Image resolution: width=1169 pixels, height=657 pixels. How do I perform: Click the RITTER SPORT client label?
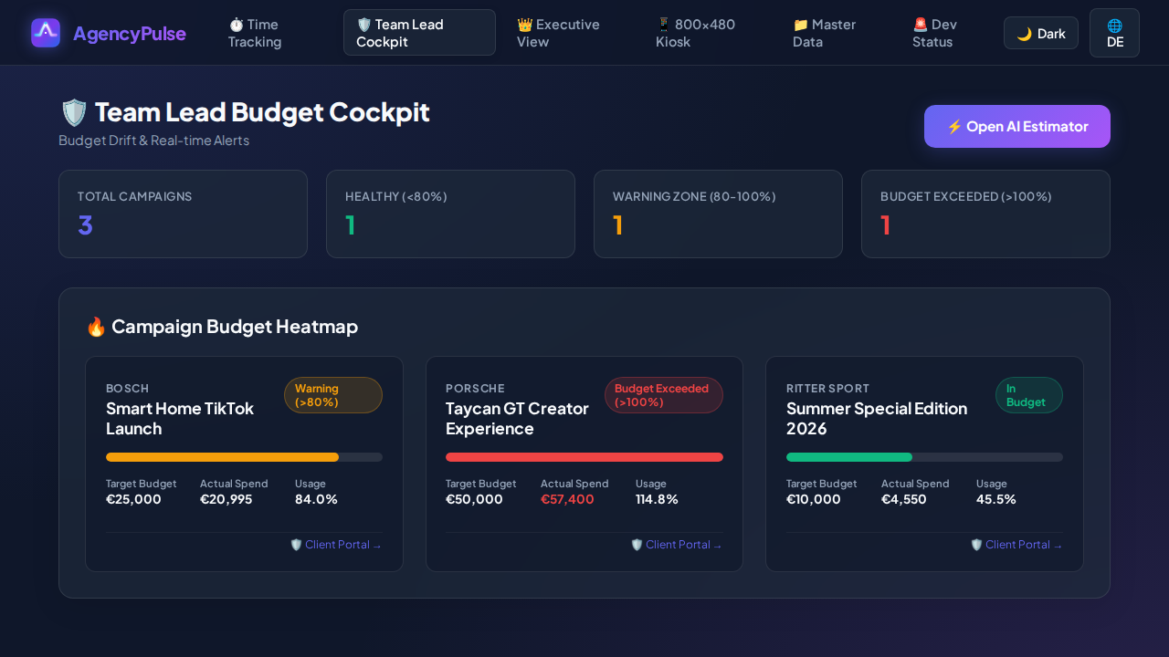(x=827, y=389)
